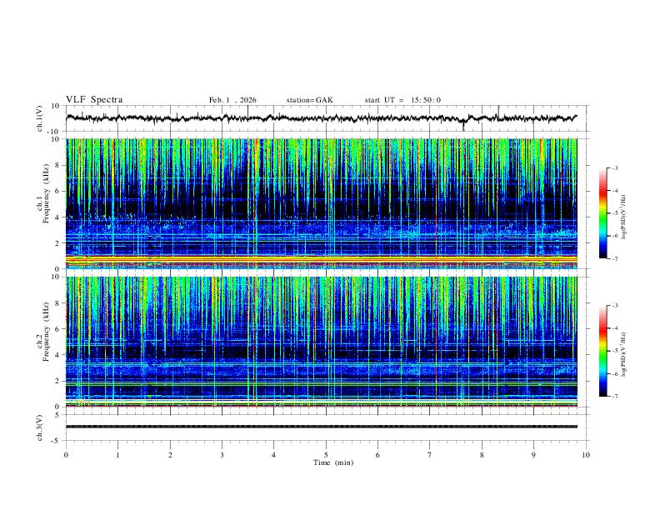
Task: Click the "-7" tick on ch.1 color bar
Action: [x=615, y=258]
